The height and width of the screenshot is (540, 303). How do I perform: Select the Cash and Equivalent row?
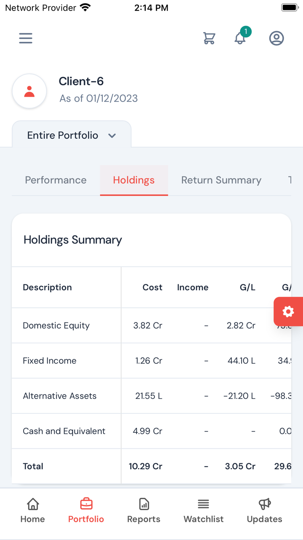click(x=64, y=431)
